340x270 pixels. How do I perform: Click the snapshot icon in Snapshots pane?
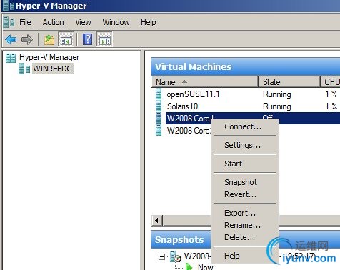(x=176, y=256)
